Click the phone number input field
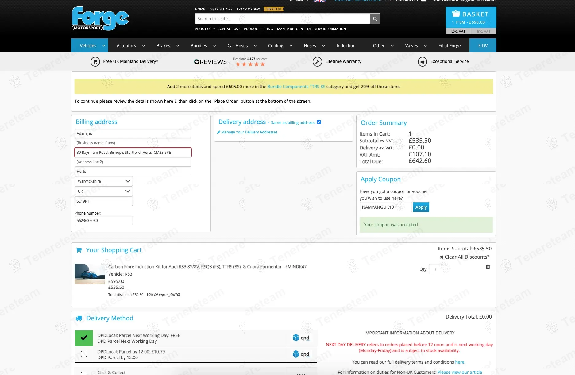The width and height of the screenshot is (575, 375). [x=104, y=221]
